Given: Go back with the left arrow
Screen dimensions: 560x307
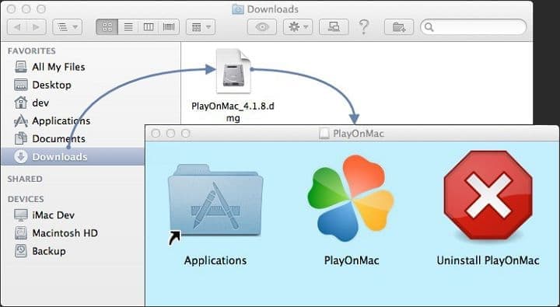Looking at the screenshot, I should (16, 27).
